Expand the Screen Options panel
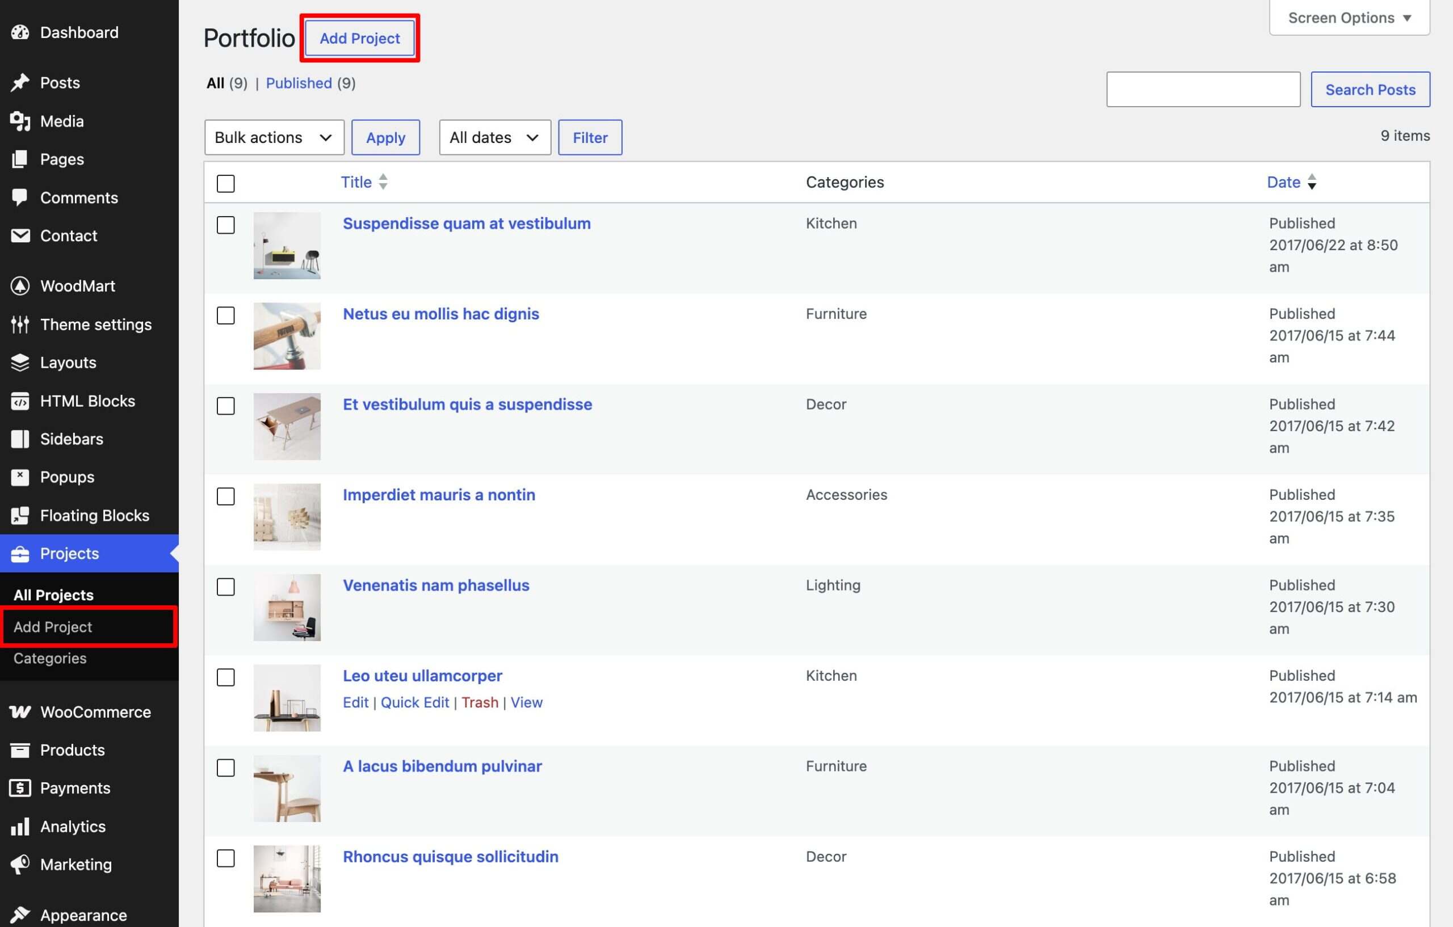This screenshot has height=927, width=1453. 1349,18
